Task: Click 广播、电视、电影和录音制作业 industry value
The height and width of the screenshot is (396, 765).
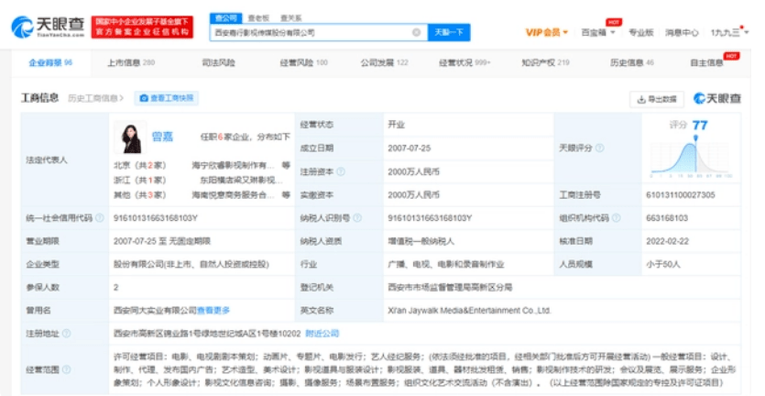Action: coord(446,264)
